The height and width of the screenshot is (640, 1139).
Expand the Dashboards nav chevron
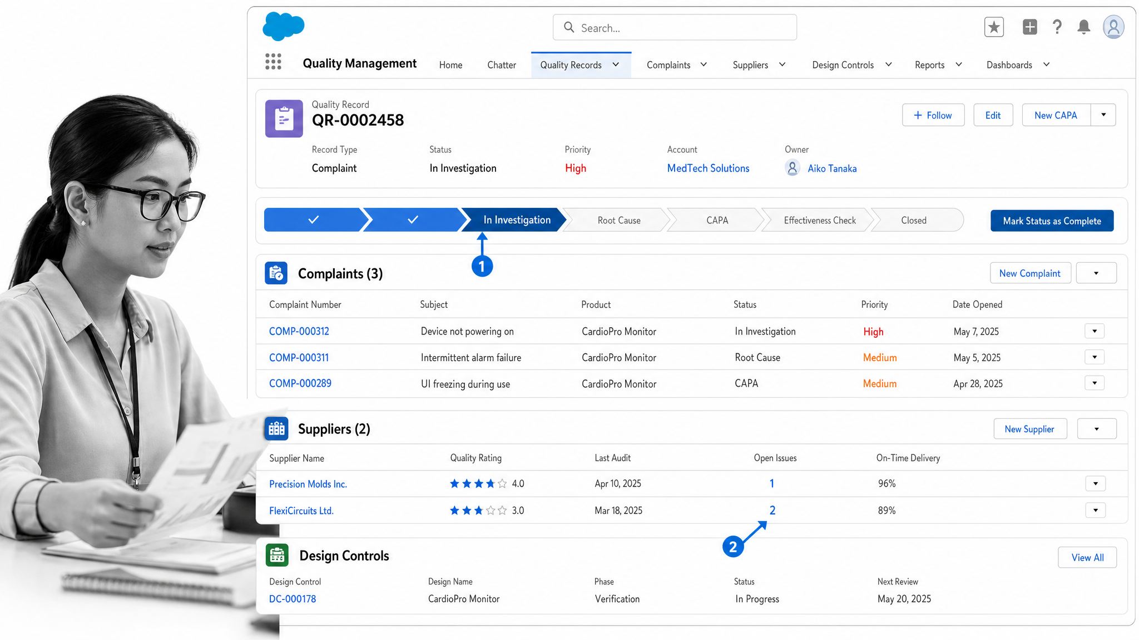(x=1047, y=64)
